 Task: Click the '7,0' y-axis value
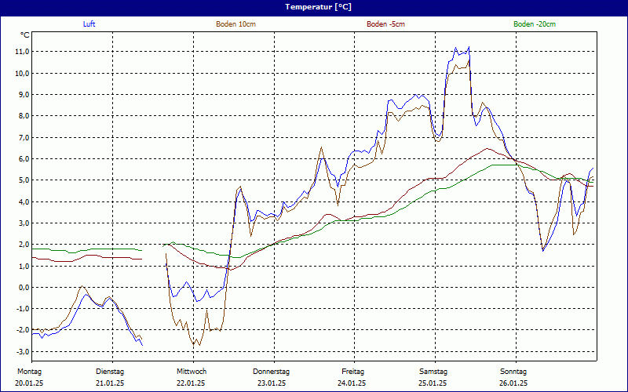[24, 138]
